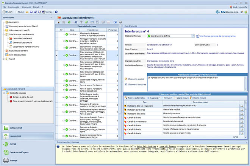Open the Lavorazioni section in bottom navigation
Viewport: 250px width, 166px height.
click(x=15, y=135)
